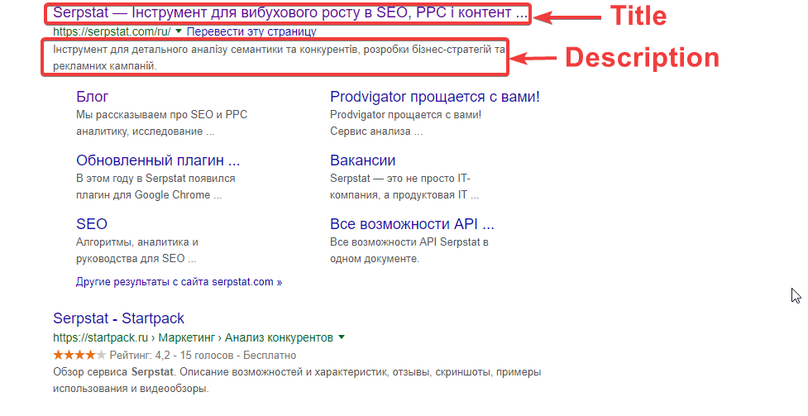Click snippet 'Алгоритмы, аналитика и руководства для SEO'
808x416 pixels.
(x=137, y=250)
